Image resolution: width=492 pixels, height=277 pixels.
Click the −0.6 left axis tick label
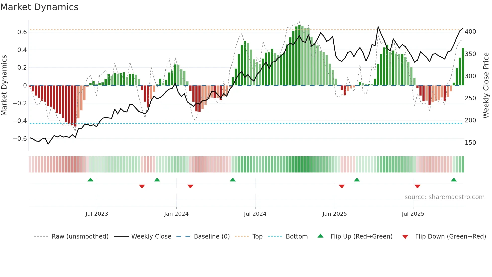point(20,139)
